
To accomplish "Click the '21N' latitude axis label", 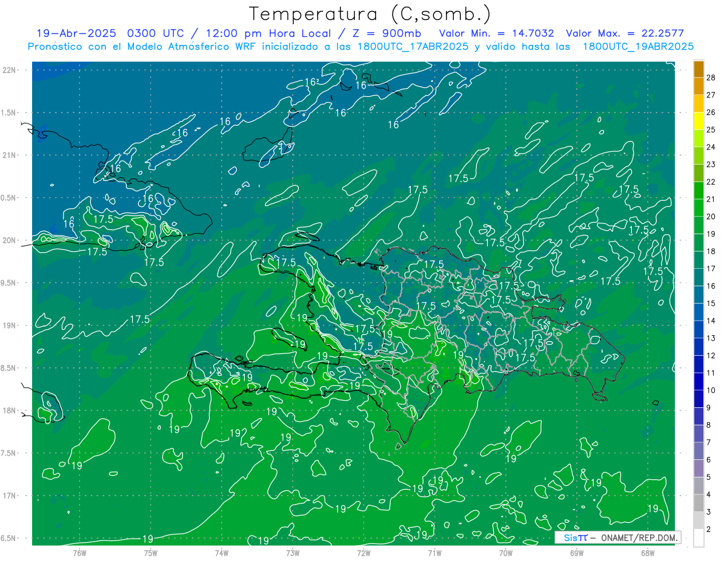I will pyautogui.click(x=10, y=155).
